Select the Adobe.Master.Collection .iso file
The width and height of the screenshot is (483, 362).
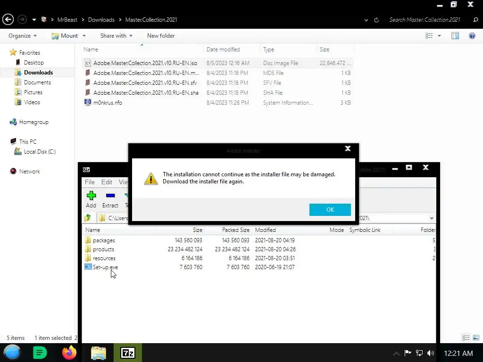(x=217, y=63)
